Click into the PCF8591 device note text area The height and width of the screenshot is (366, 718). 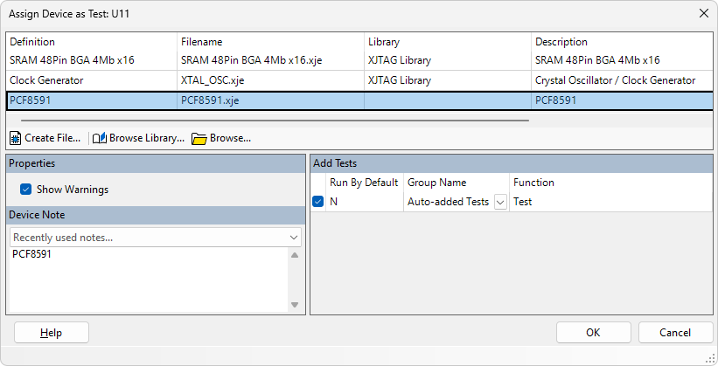[x=149, y=280]
